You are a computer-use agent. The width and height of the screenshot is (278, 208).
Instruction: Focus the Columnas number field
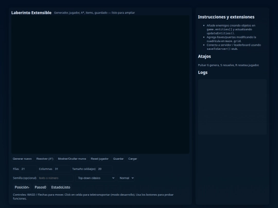pyautogui.click(x=62, y=169)
